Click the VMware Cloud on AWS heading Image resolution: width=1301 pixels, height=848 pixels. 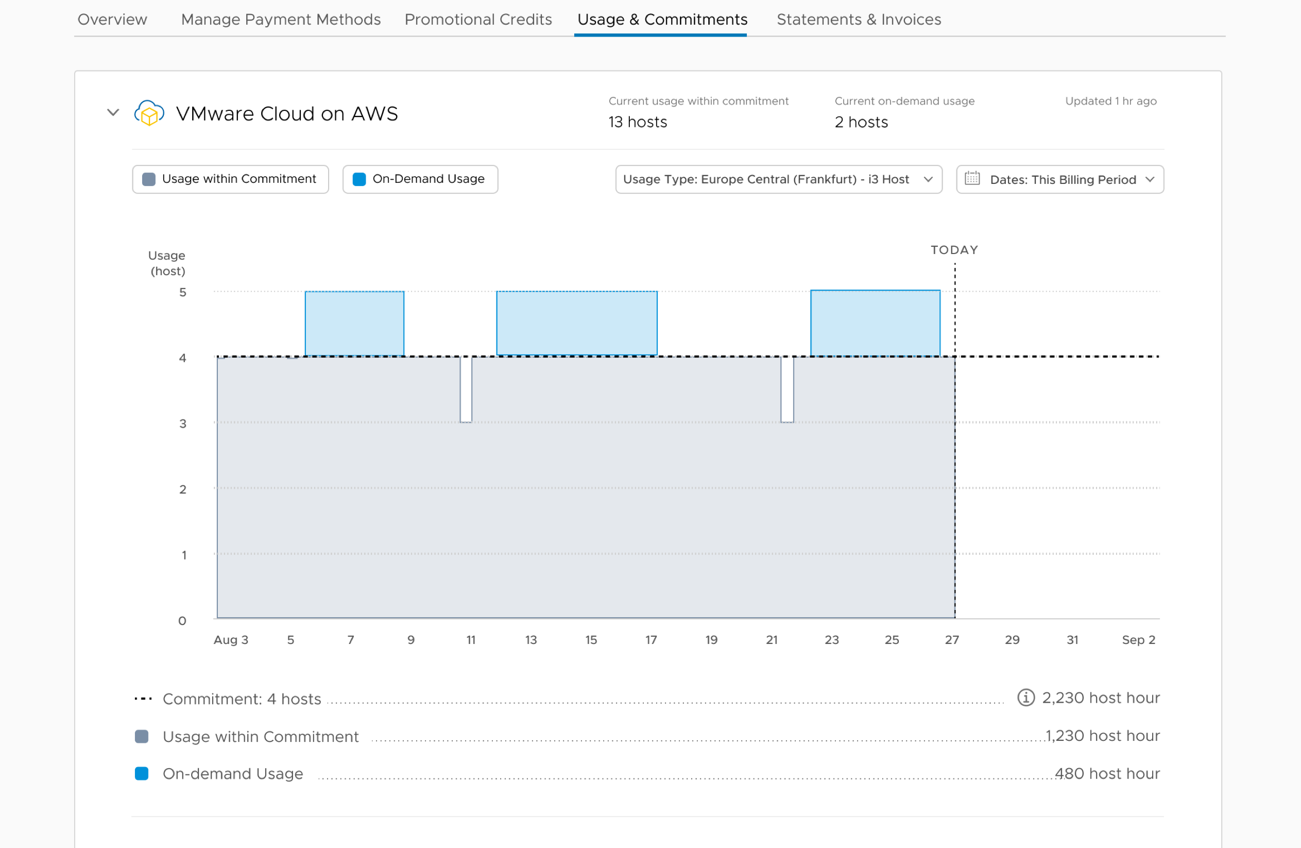pos(287,114)
